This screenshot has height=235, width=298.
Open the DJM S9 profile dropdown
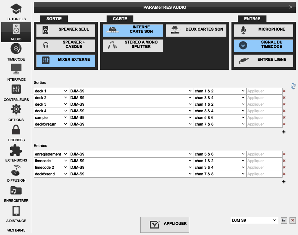pyautogui.click(x=254, y=220)
